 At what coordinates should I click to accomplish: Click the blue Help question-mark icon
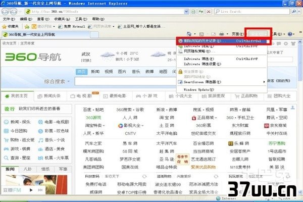click(290, 34)
